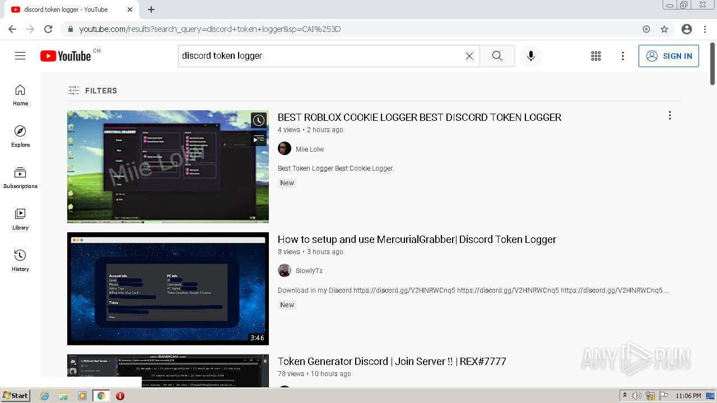This screenshot has width=717, height=403.
Task: Open Token Generator Discord REX#7777 video title
Action: pos(392,361)
